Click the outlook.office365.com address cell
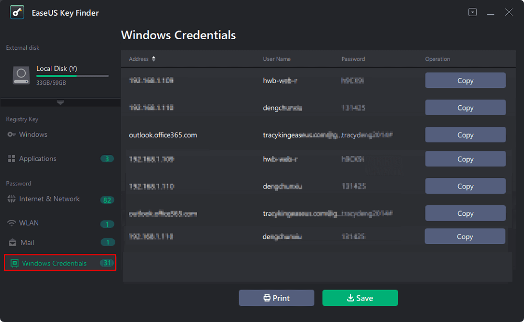Viewport: 524px width, 322px height. [163, 135]
